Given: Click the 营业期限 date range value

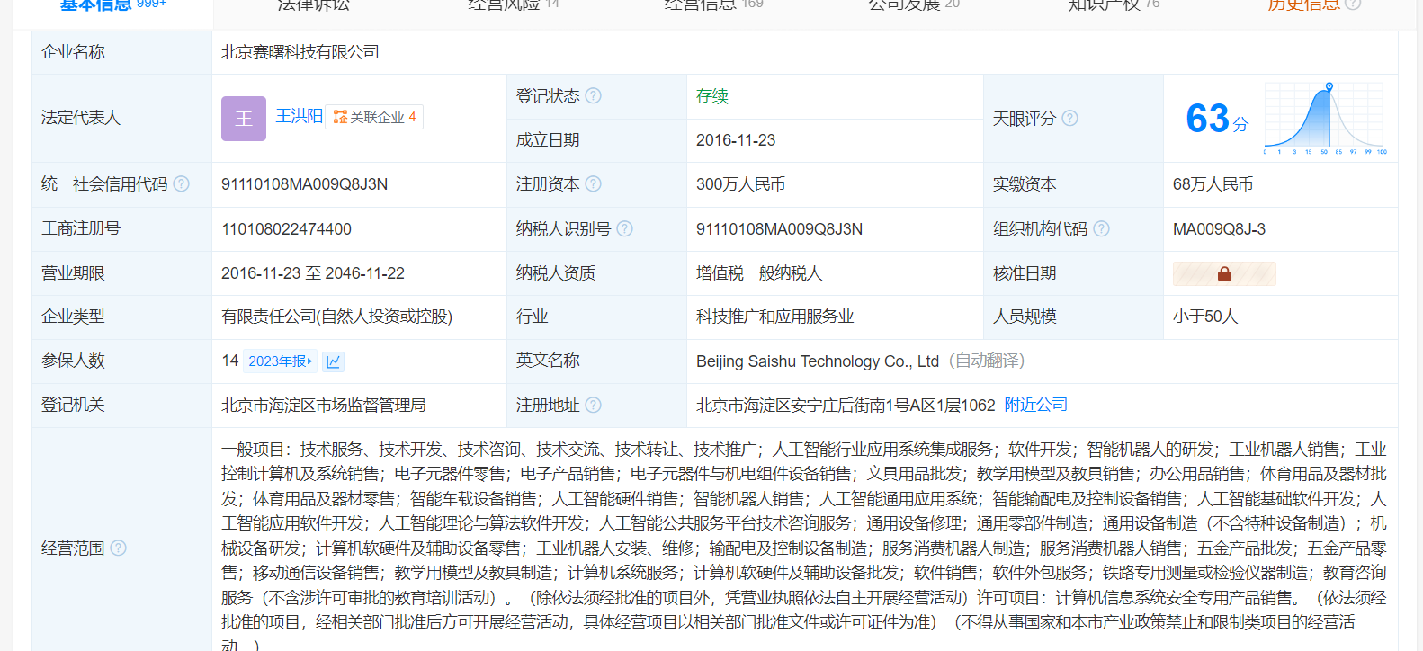Looking at the screenshot, I should 313,273.
